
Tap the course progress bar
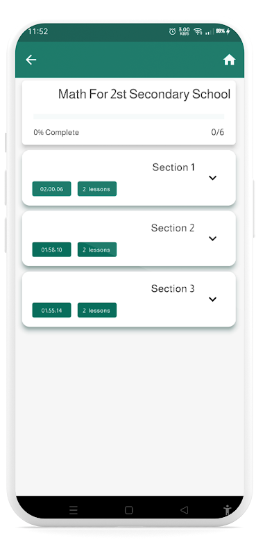(129, 116)
